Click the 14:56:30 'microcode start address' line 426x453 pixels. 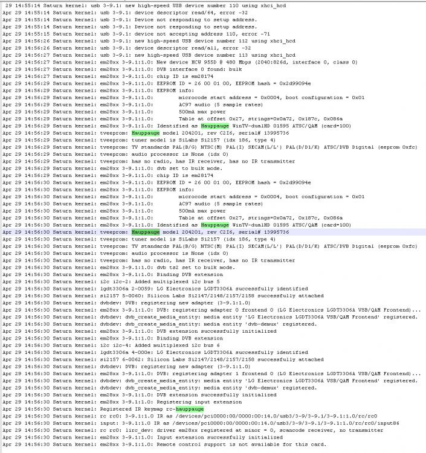click(x=184, y=197)
